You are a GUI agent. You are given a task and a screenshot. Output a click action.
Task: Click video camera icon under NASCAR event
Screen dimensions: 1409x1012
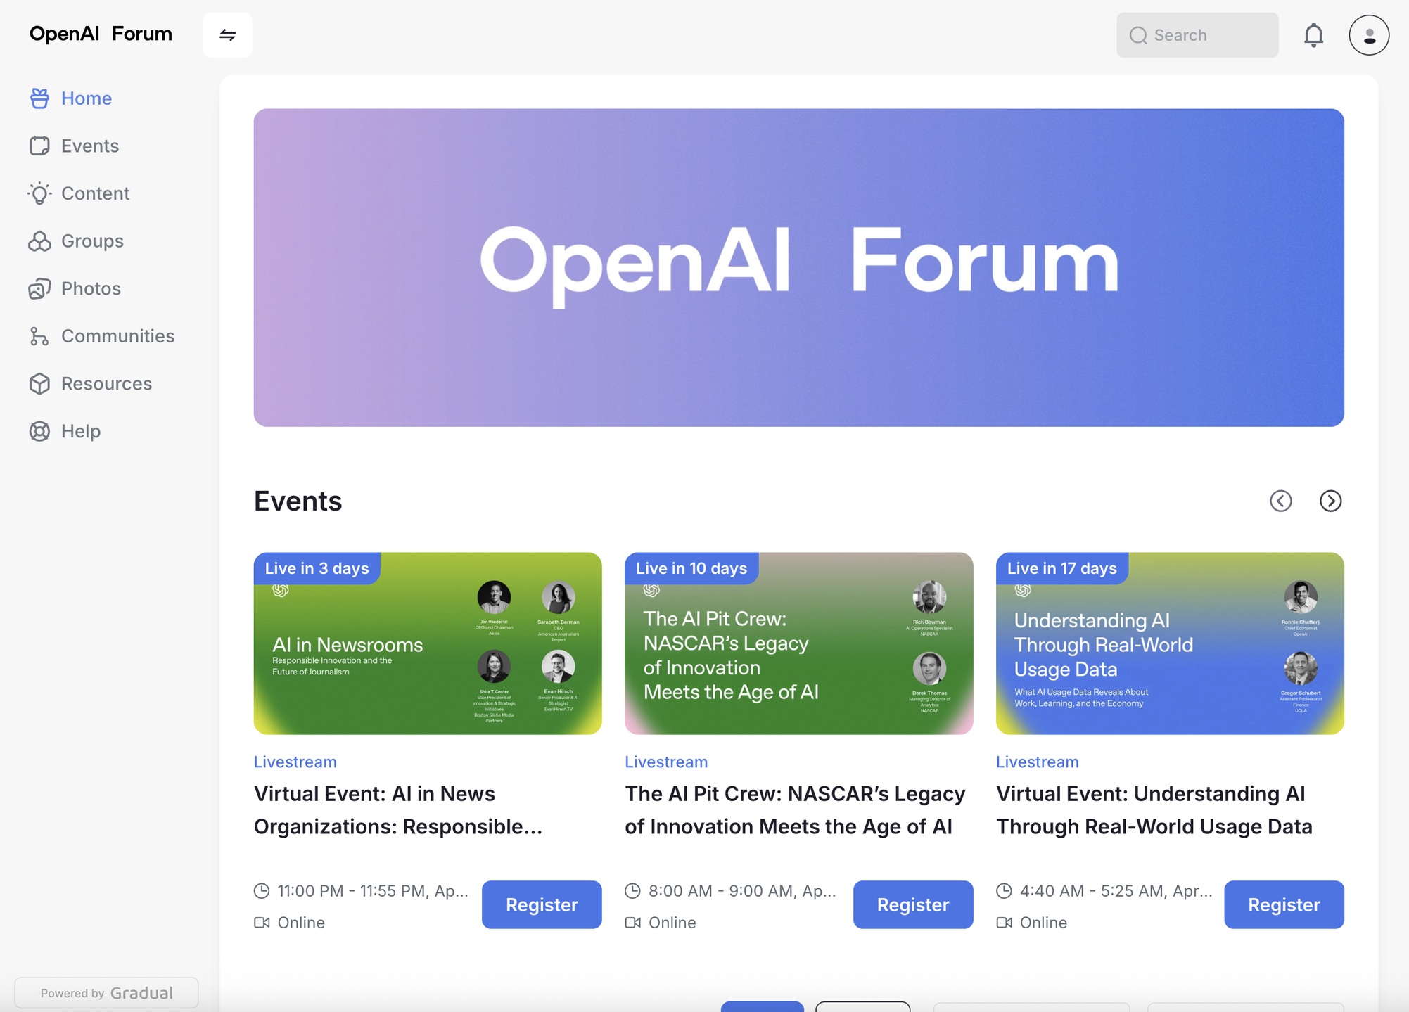click(x=633, y=923)
